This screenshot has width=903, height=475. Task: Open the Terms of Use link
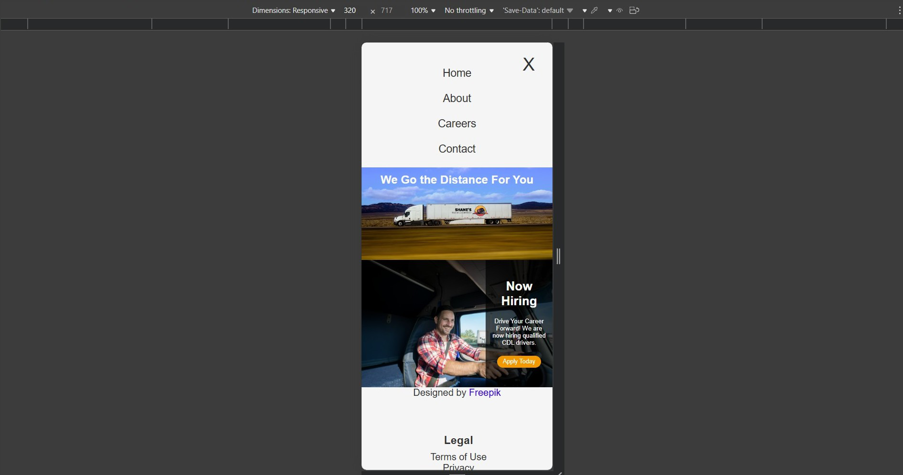(458, 457)
